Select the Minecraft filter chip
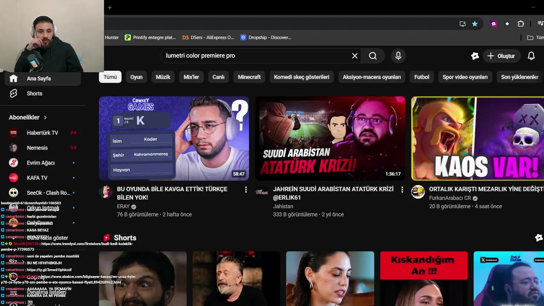This screenshot has width=544, height=306. click(249, 77)
